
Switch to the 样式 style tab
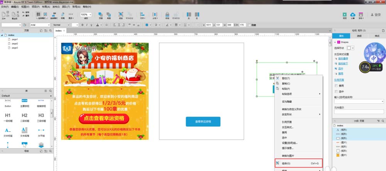click(x=377, y=36)
